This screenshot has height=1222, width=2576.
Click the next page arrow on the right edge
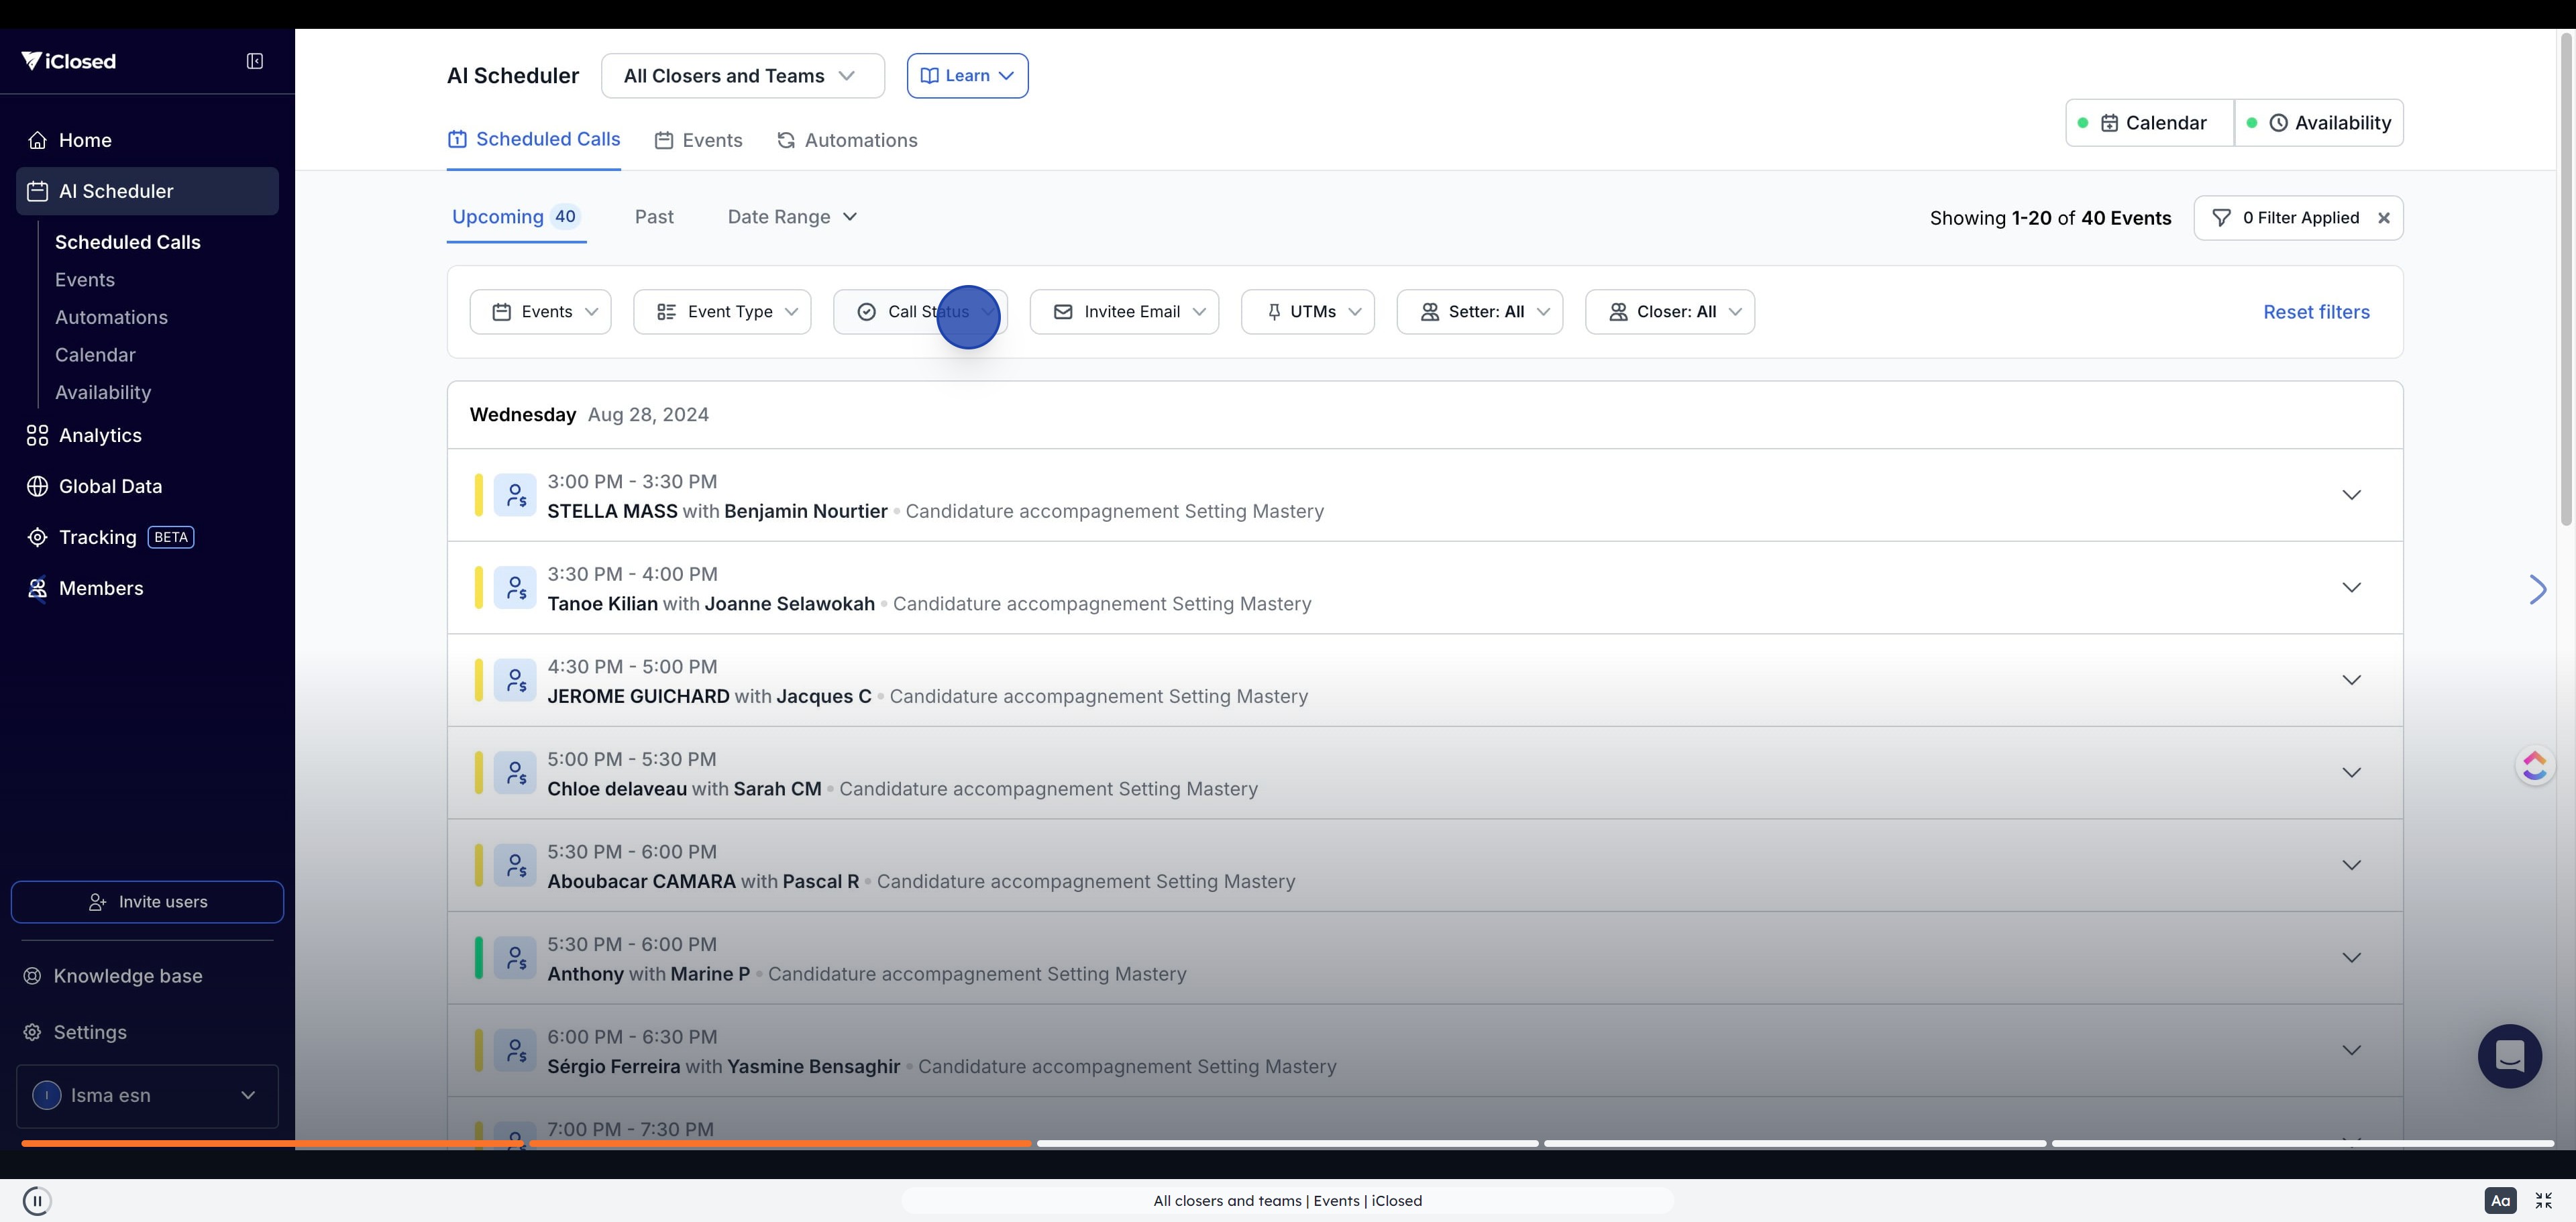pyautogui.click(x=2537, y=589)
